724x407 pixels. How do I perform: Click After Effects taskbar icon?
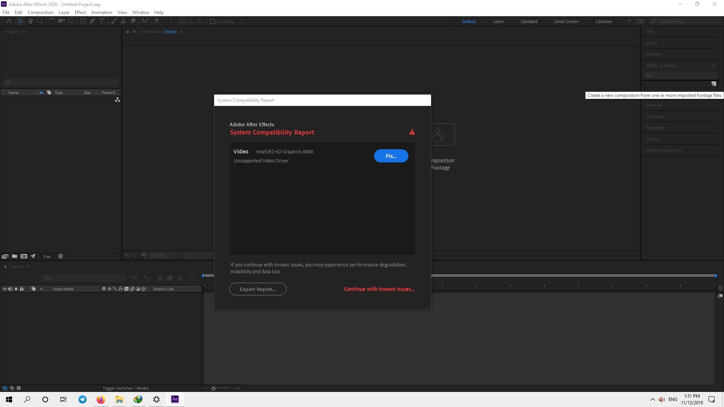pyautogui.click(x=175, y=399)
